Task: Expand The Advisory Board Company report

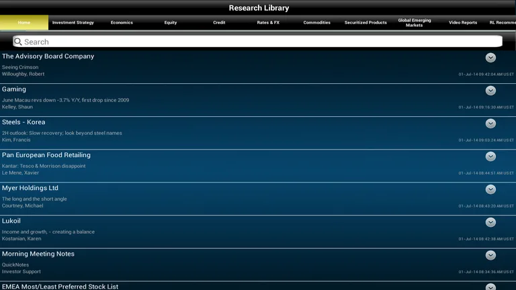Action: coord(490,58)
